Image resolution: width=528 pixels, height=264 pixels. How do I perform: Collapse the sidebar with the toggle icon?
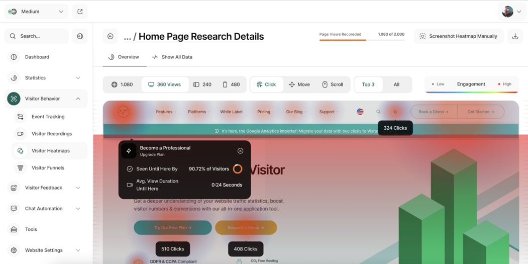click(x=80, y=36)
